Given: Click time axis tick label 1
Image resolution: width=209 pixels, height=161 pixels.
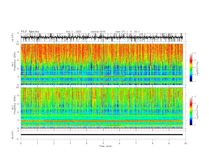Looking at the screenshot, I should coord(37,143).
